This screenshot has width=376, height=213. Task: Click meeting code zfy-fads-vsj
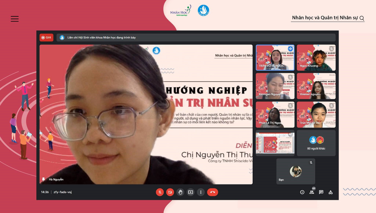[x=62, y=192]
